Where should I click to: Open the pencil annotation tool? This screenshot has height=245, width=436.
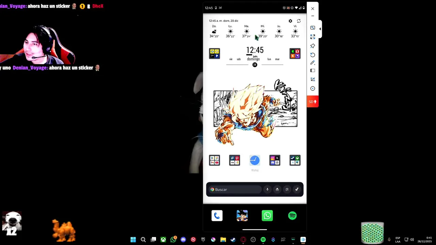(313, 63)
